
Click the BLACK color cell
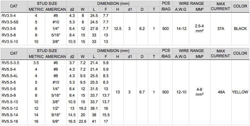240,29
